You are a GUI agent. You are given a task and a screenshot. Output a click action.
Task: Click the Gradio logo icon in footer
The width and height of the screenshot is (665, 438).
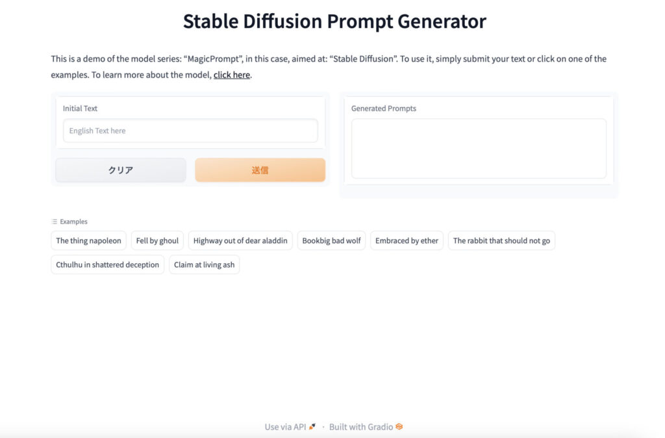399,427
